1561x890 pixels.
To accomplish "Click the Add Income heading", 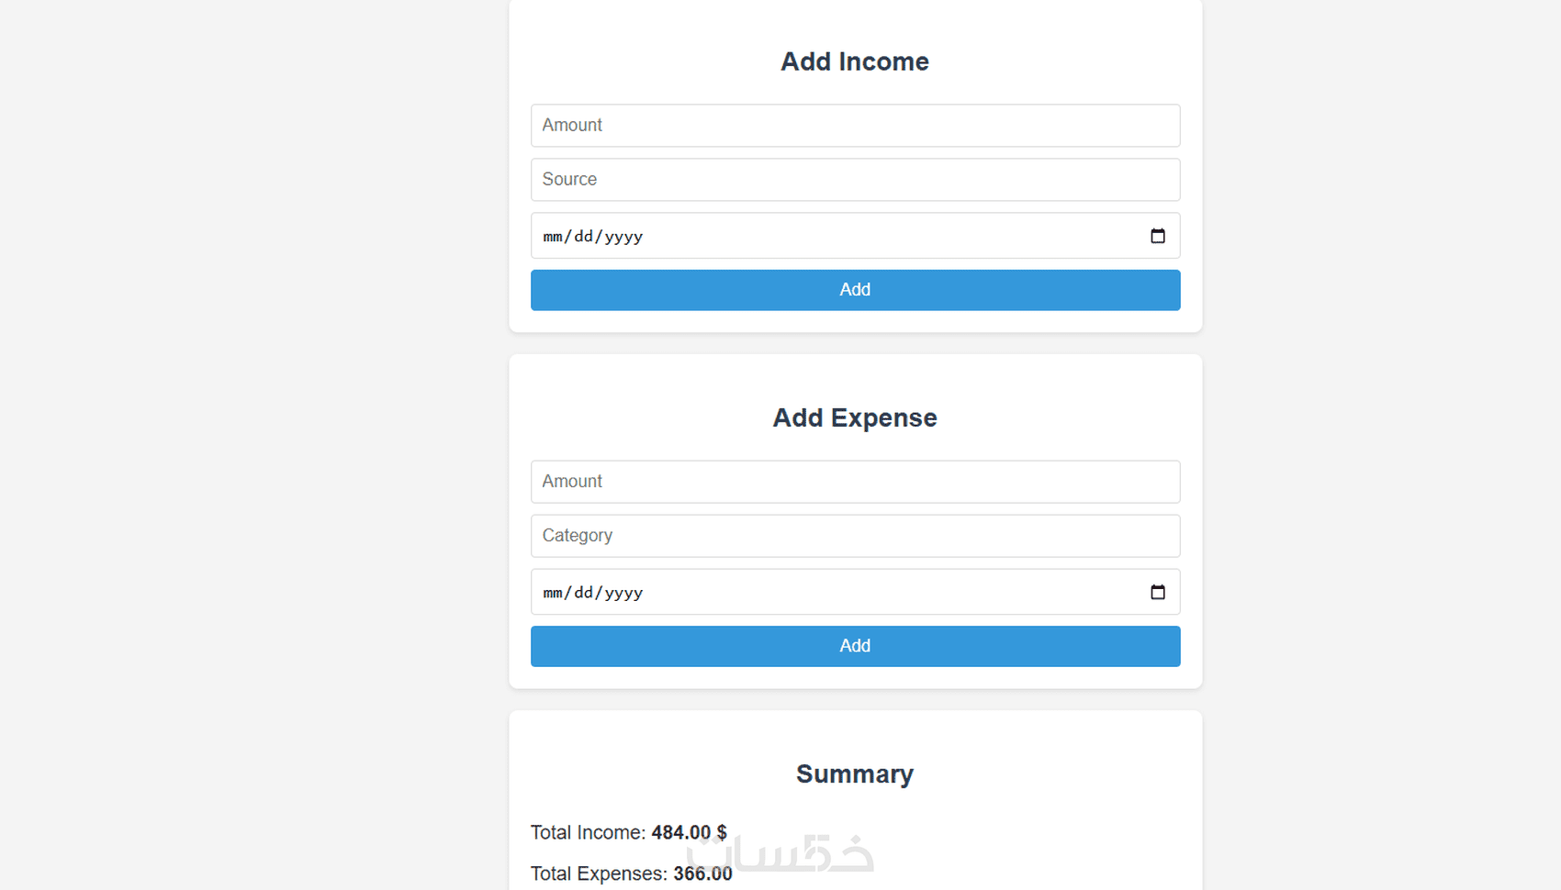I will (854, 61).
